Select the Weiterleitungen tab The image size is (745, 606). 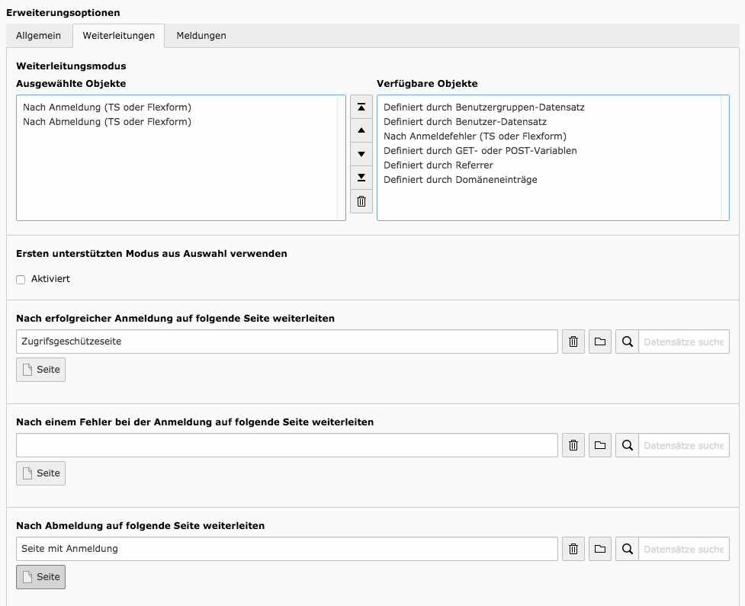point(118,36)
